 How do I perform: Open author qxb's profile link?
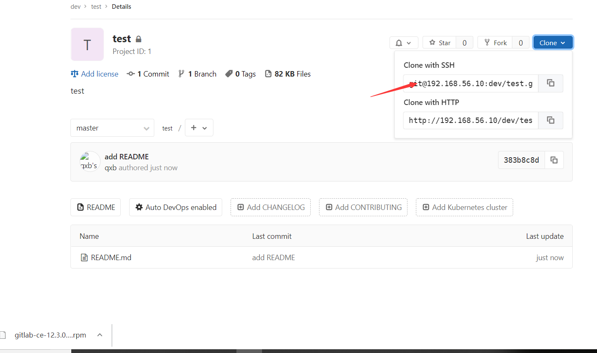point(111,168)
